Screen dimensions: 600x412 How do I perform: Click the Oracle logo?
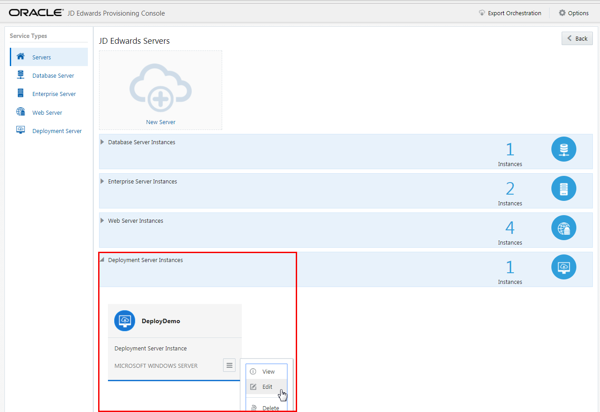tap(36, 12)
